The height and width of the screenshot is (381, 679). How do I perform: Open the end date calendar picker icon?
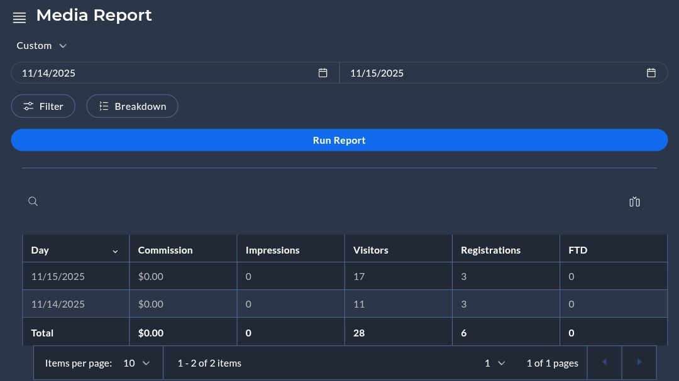651,73
